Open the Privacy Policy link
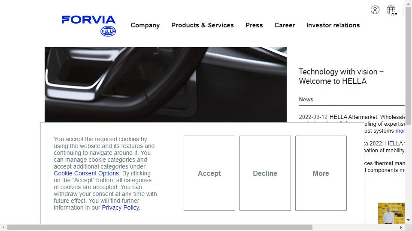This screenshot has height=231, width=412. click(x=120, y=208)
